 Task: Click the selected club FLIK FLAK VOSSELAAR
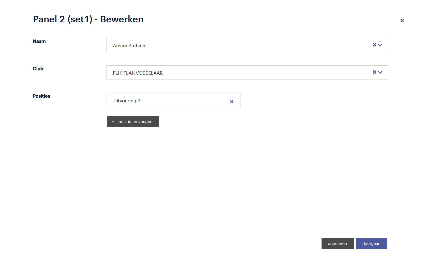click(138, 73)
